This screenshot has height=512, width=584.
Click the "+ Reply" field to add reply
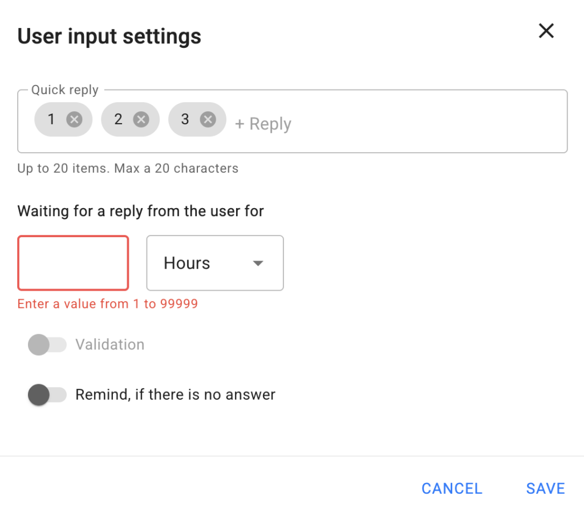[x=263, y=124]
